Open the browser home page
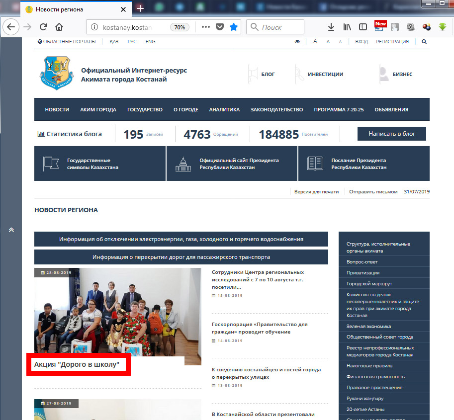This screenshot has height=420, width=454. click(59, 27)
